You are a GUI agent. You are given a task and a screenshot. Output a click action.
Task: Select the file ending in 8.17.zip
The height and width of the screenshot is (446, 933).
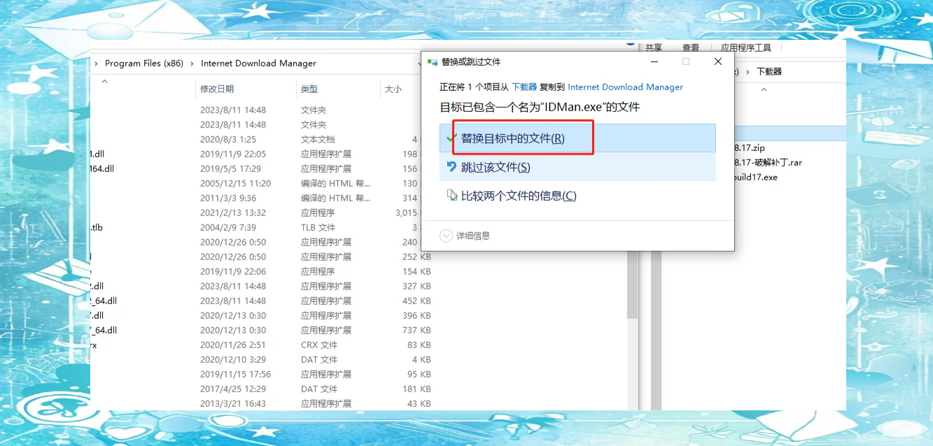(749, 148)
